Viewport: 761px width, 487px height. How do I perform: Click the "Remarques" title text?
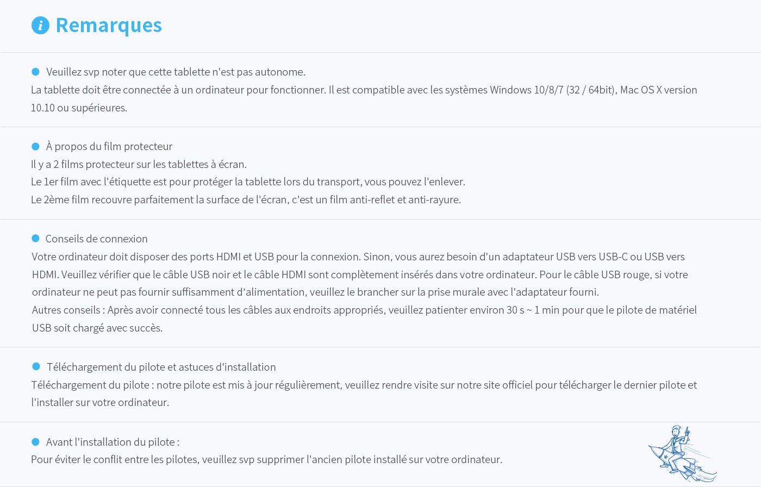tap(109, 26)
